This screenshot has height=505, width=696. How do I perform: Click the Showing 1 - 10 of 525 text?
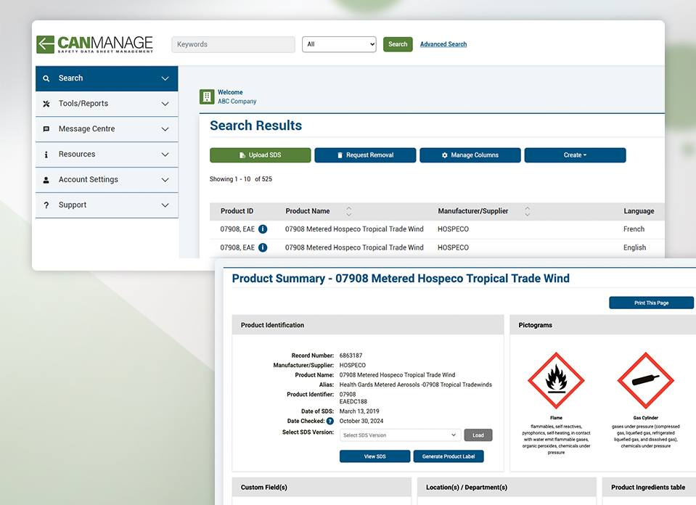click(x=241, y=179)
